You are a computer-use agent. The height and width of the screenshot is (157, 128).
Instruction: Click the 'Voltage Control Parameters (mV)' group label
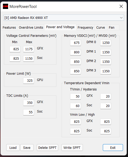point(31,36)
